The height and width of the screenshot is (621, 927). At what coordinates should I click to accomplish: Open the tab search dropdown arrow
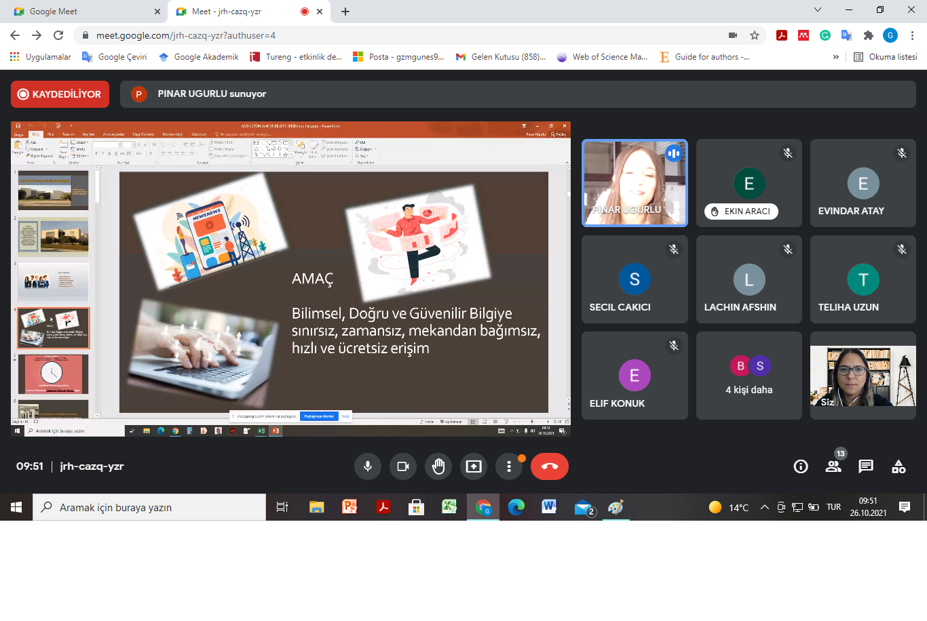coord(818,10)
